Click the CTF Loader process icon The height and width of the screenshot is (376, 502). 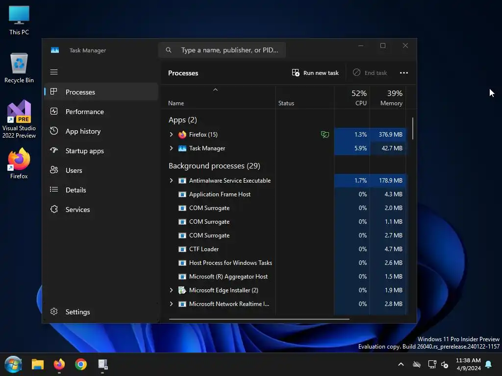pyautogui.click(x=182, y=249)
